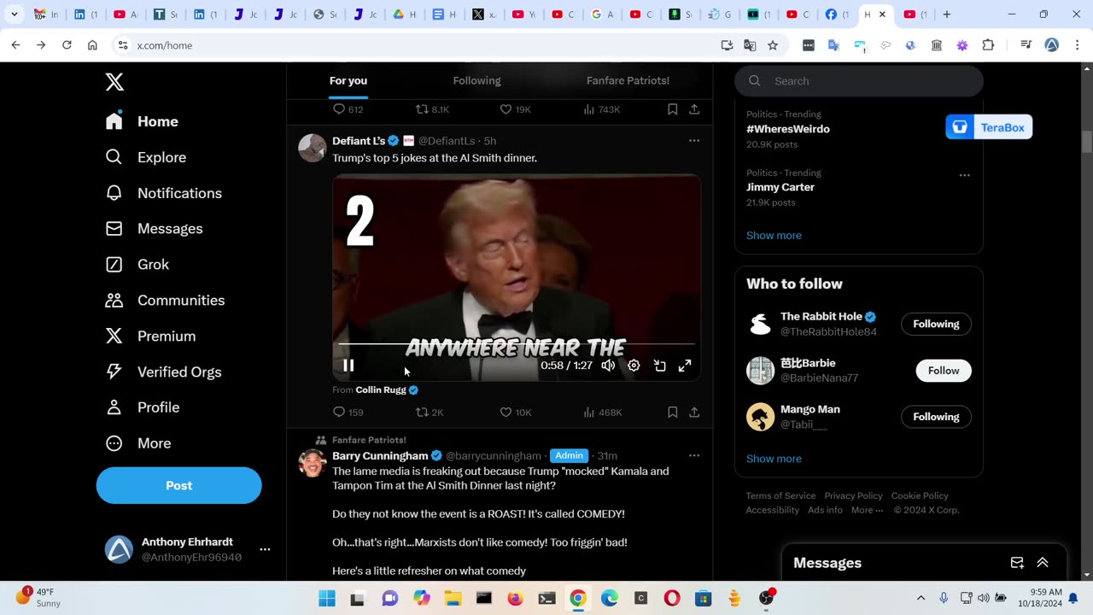This screenshot has height=615, width=1093.
Task: Open Messages in the sidebar
Action: (154, 229)
